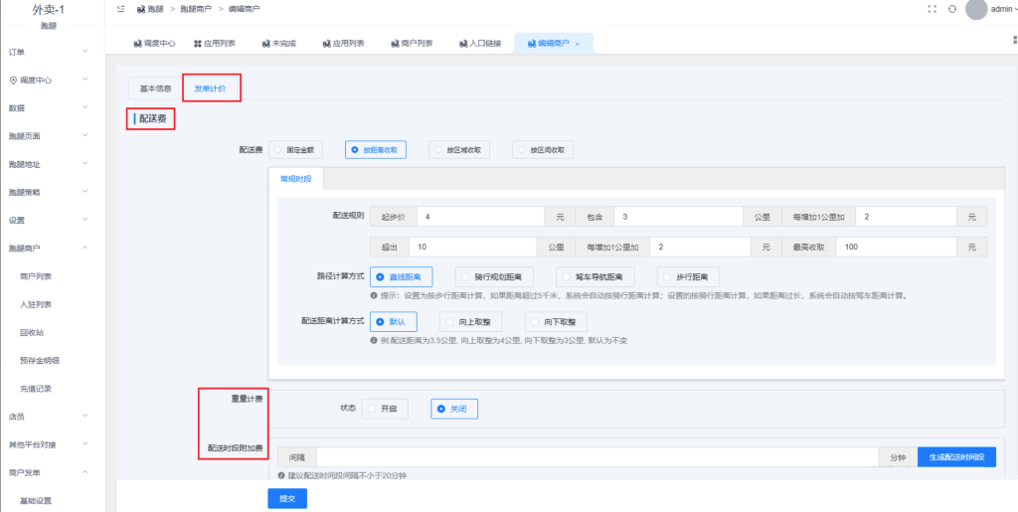
Task: Enable weight billing via 开启 radio
Action: (x=386, y=408)
